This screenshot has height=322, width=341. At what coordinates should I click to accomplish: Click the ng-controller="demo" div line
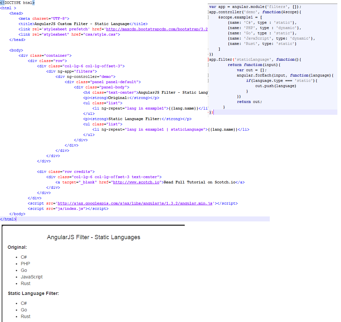[85, 77]
